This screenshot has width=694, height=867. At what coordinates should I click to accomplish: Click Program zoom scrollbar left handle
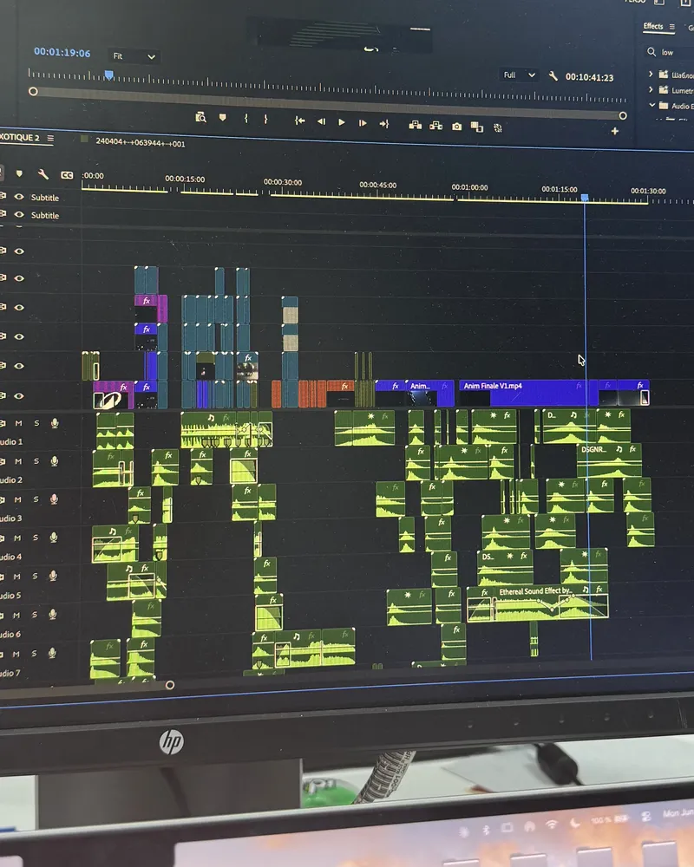coord(33,91)
